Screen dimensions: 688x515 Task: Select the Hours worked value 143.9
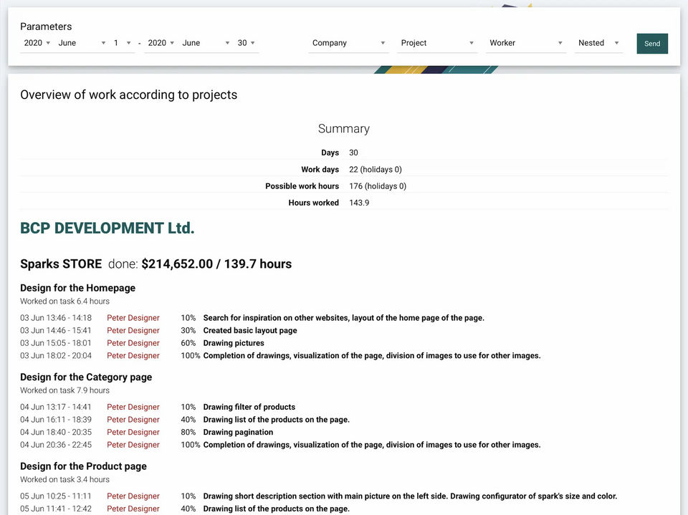[359, 203]
